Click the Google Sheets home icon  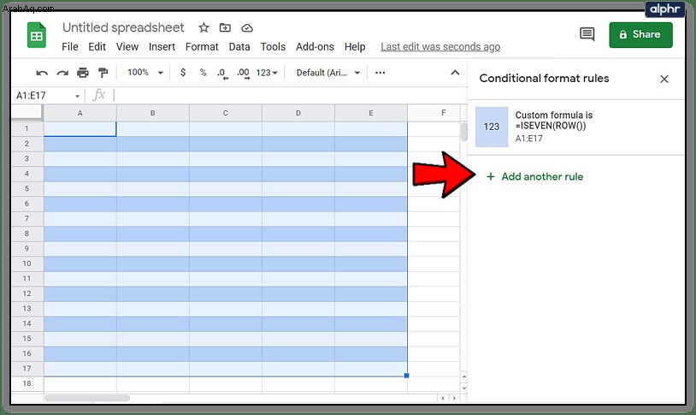[x=37, y=35]
